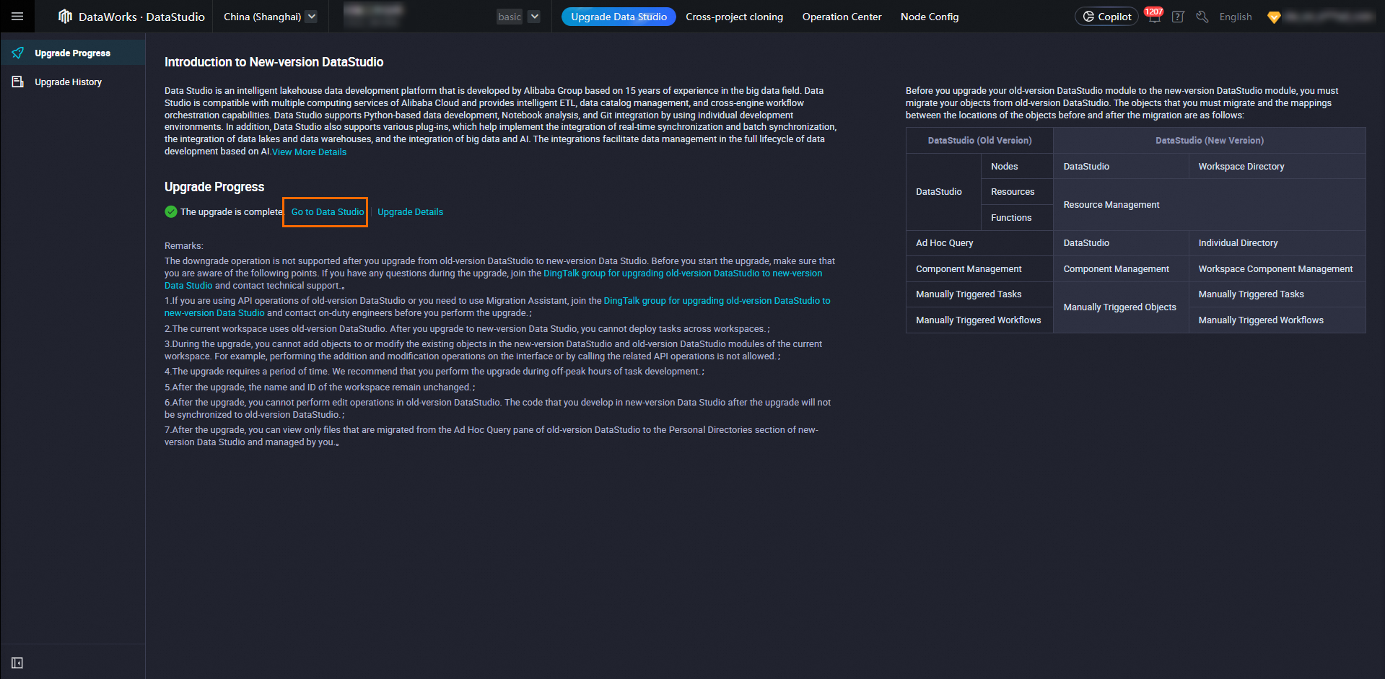Open the Upgrade Details link
Image resolution: width=1385 pixels, height=679 pixels.
410,211
